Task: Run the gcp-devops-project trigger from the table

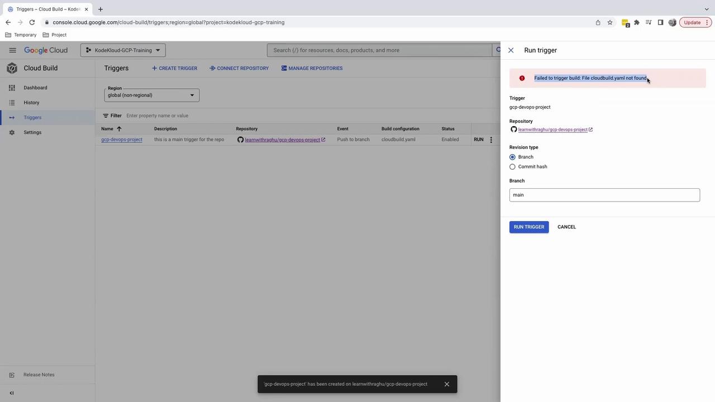Action: 479,140
